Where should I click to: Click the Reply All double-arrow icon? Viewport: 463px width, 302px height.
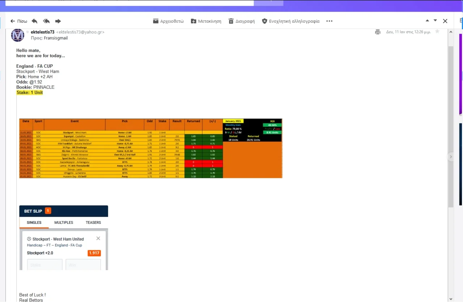[x=46, y=21]
